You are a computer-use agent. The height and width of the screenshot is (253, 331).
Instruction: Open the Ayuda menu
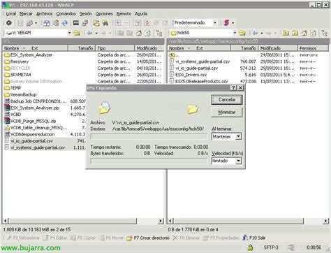click(x=141, y=14)
